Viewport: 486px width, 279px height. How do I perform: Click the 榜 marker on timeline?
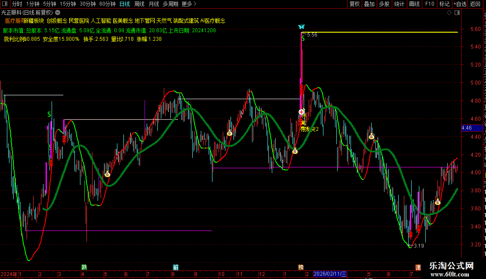(301, 267)
